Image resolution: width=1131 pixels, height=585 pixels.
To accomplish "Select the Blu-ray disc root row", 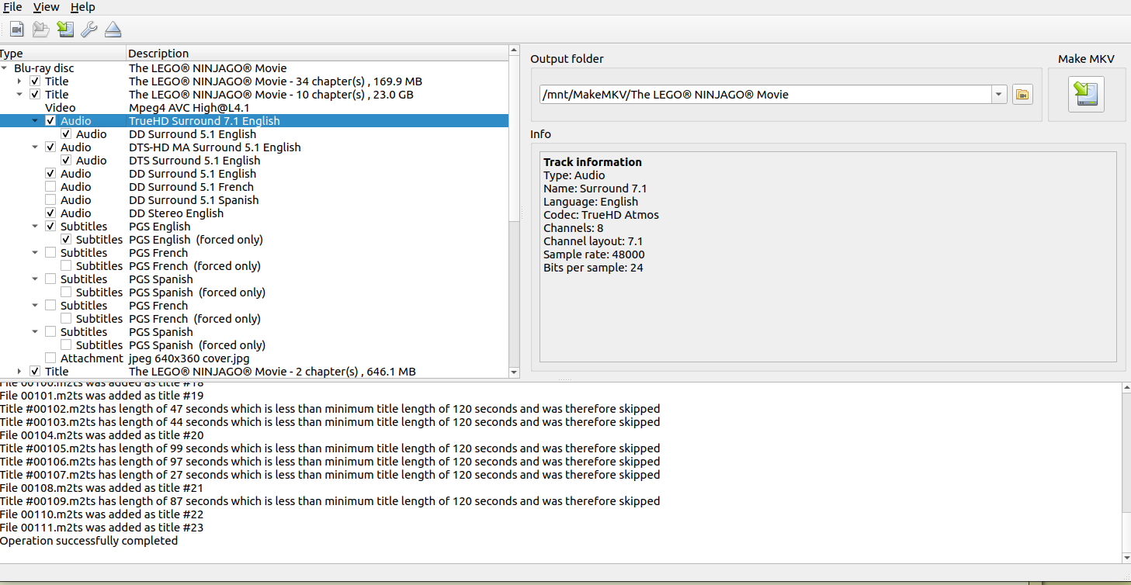I will tap(254, 68).
